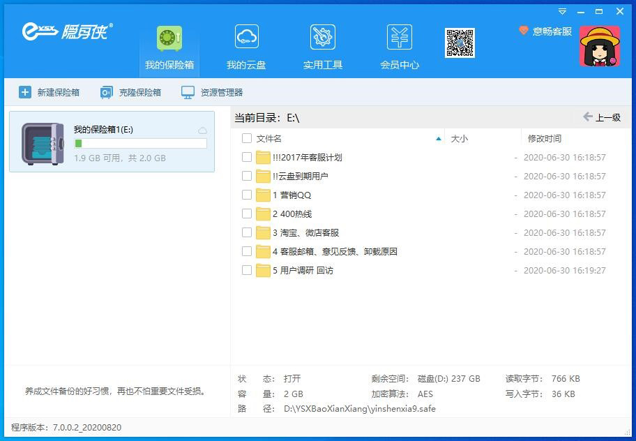Image resolution: width=636 pixels, height=441 pixels.
Task: Check the box for !!!2017年客服计划 folder
Action: pyautogui.click(x=247, y=157)
